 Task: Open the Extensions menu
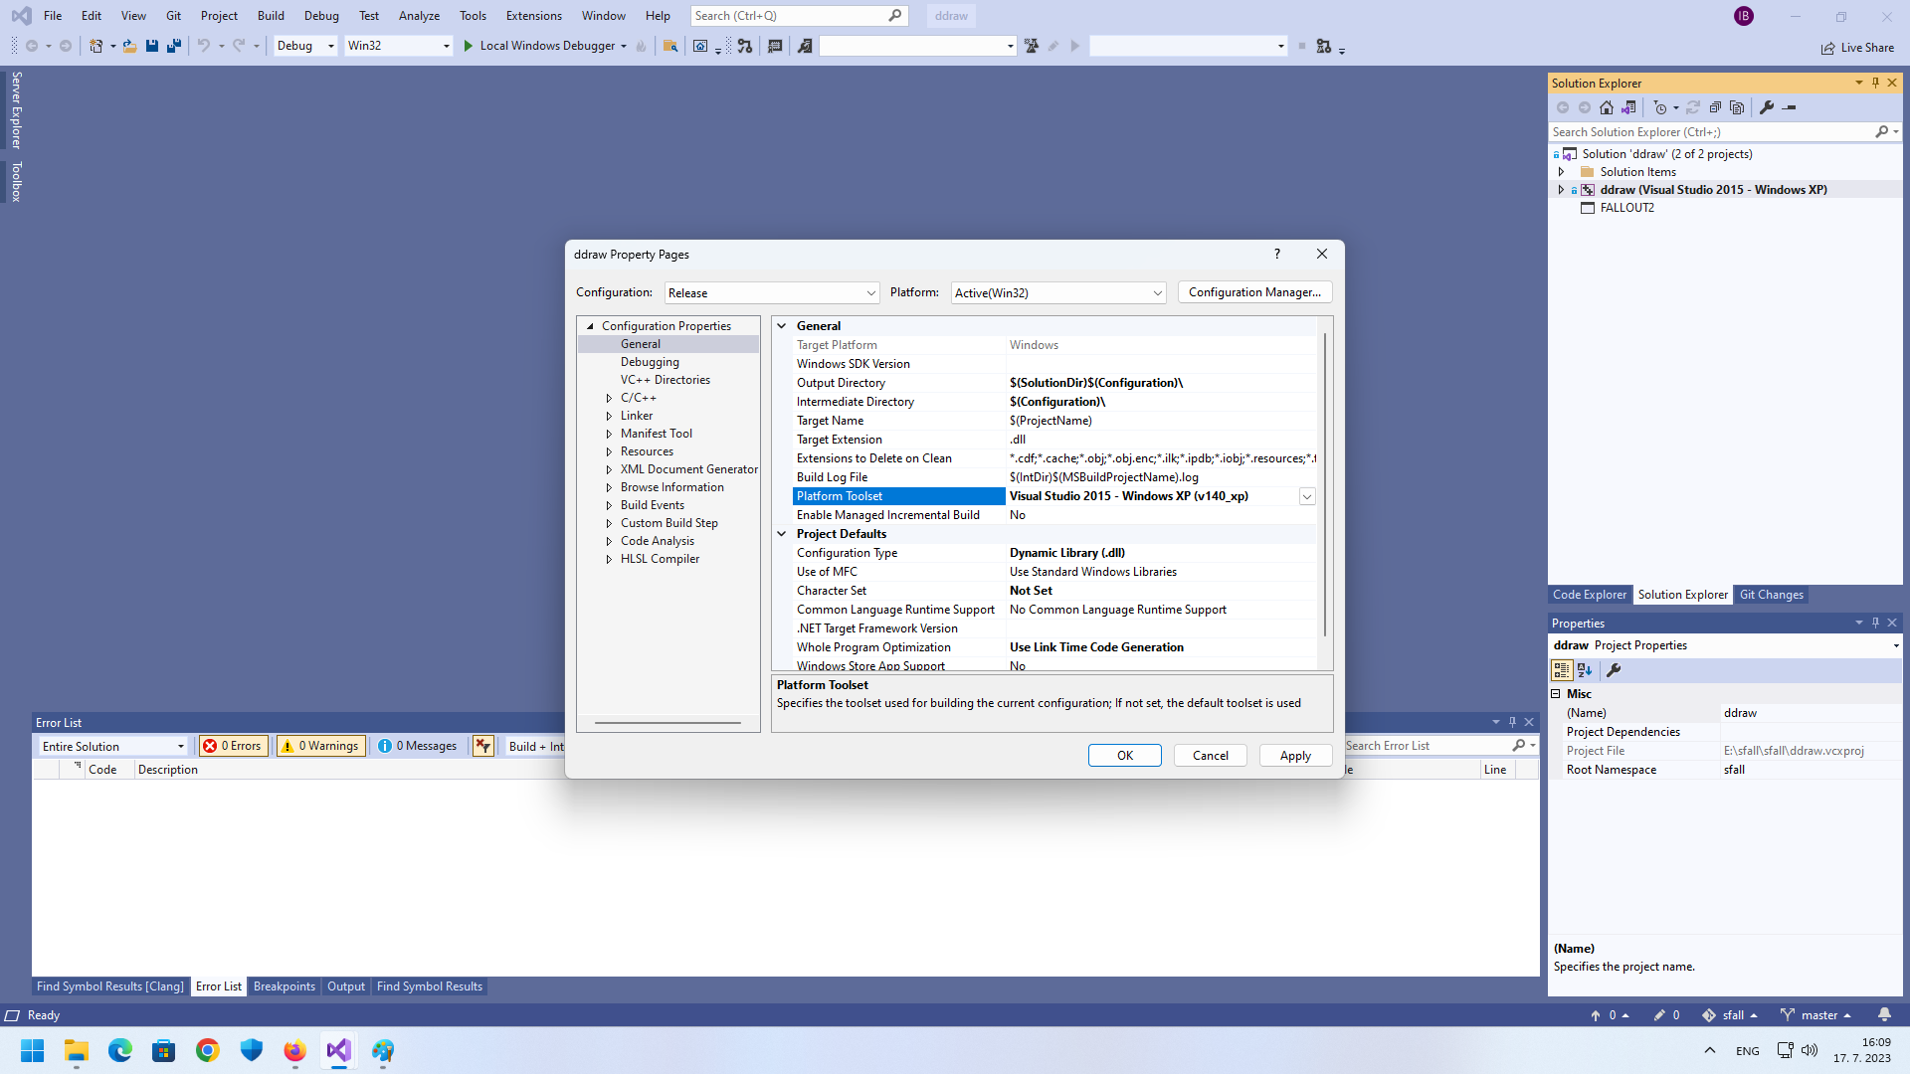(533, 16)
